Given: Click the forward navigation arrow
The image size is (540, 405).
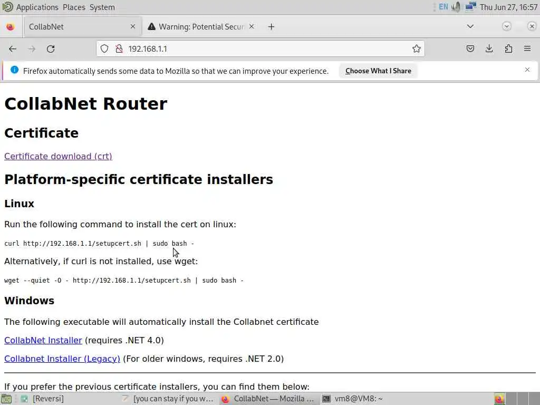Looking at the screenshot, I should pos(32,49).
